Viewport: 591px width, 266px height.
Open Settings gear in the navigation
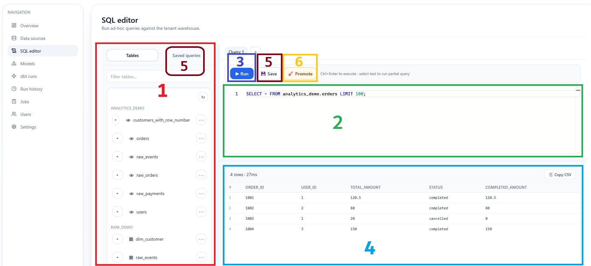(x=14, y=127)
